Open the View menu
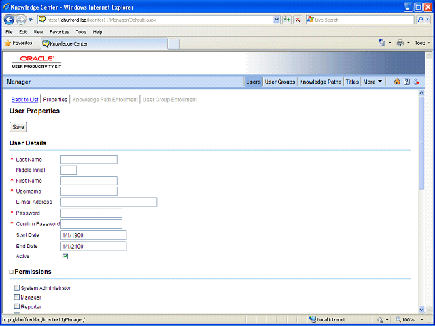This screenshot has width=435, height=326. [x=38, y=32]
